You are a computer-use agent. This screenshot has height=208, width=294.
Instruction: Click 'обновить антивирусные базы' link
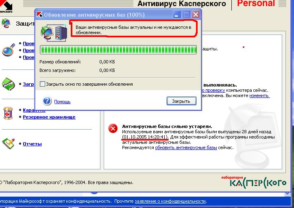(x=186, y=147)
